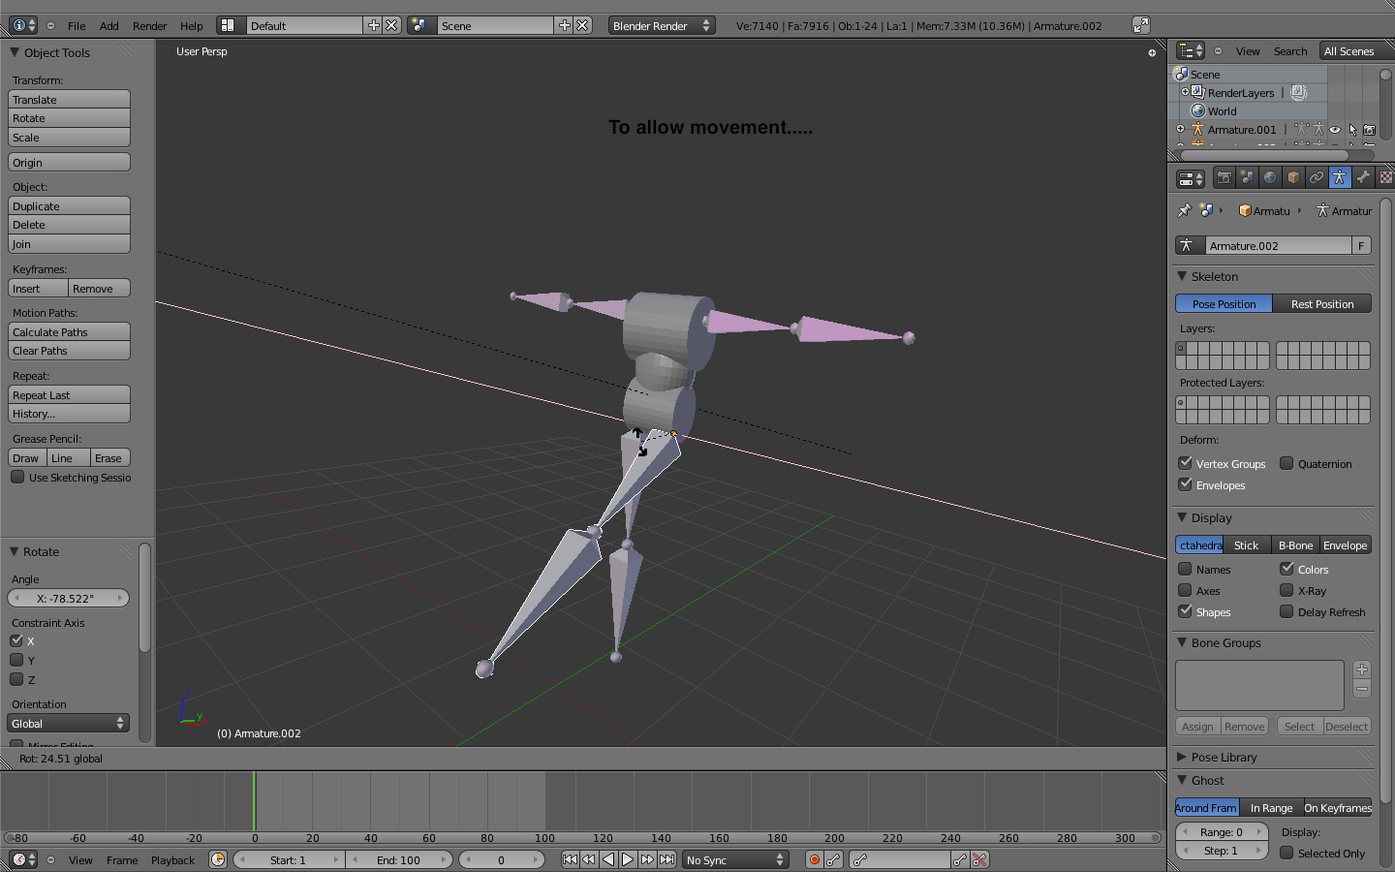
Task: Click the Scene properties icon next to the camera
Action: coord(1247,177)
